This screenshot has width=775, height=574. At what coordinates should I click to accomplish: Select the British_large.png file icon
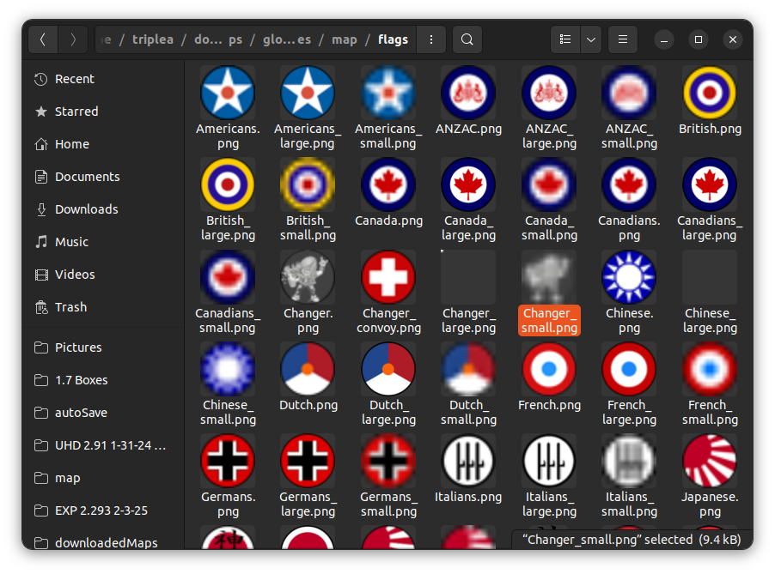click(x=228, y=184)
